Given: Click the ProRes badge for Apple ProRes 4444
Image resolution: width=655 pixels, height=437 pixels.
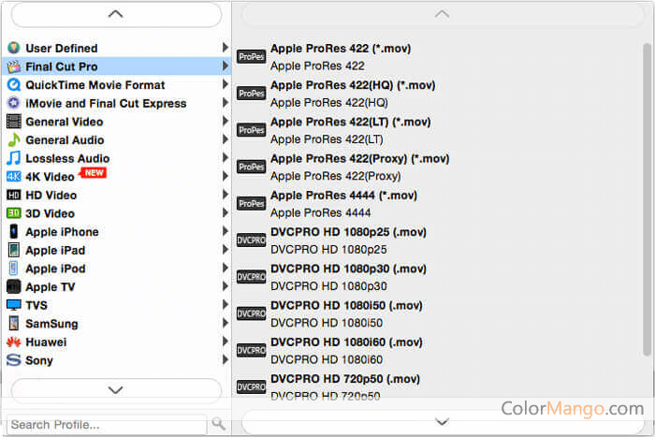Looking at the screenshot, I should coord(251,203).
